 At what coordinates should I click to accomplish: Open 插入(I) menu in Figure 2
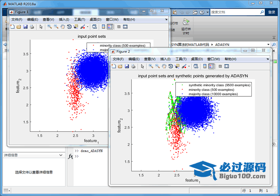(x=165, y=59)
